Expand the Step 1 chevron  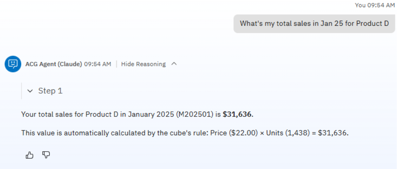[30, 91]
